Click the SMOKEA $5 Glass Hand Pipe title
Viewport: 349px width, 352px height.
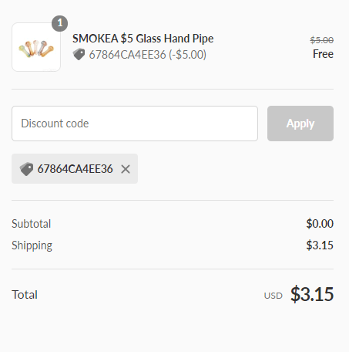(143, 39)
